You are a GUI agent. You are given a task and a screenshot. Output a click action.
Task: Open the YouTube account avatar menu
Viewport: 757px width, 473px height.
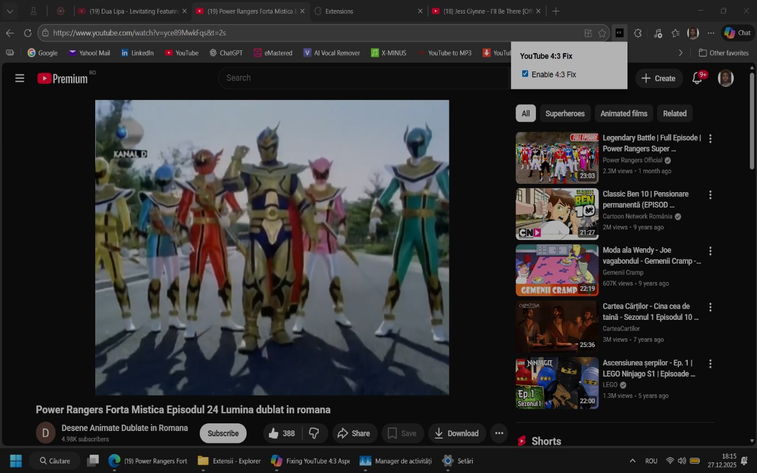[726, 78]
